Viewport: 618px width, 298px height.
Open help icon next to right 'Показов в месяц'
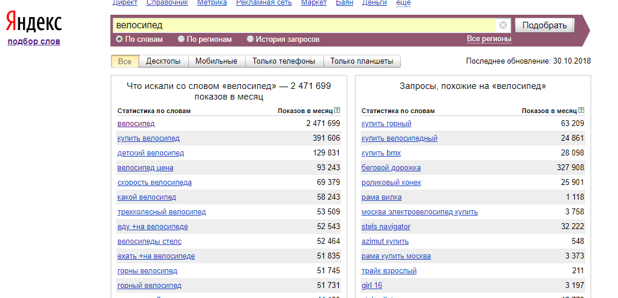click(581, 111)
